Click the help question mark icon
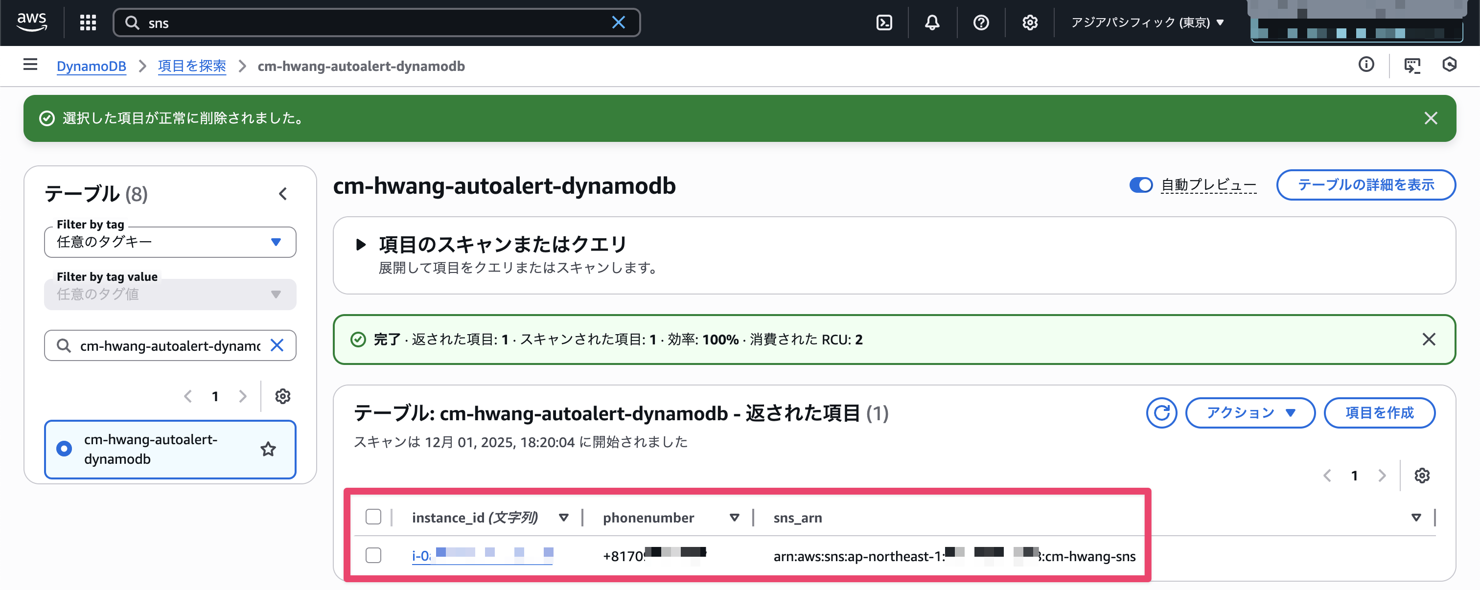 point(981,23)
